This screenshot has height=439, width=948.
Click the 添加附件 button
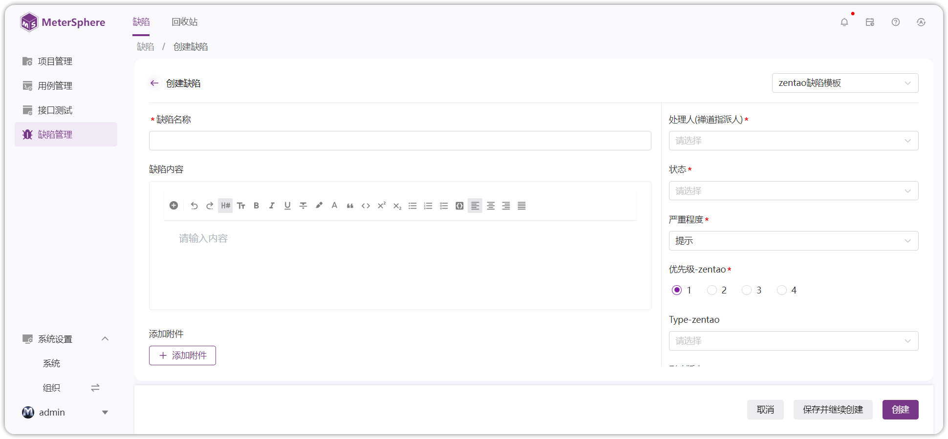[x=182, y=355]
